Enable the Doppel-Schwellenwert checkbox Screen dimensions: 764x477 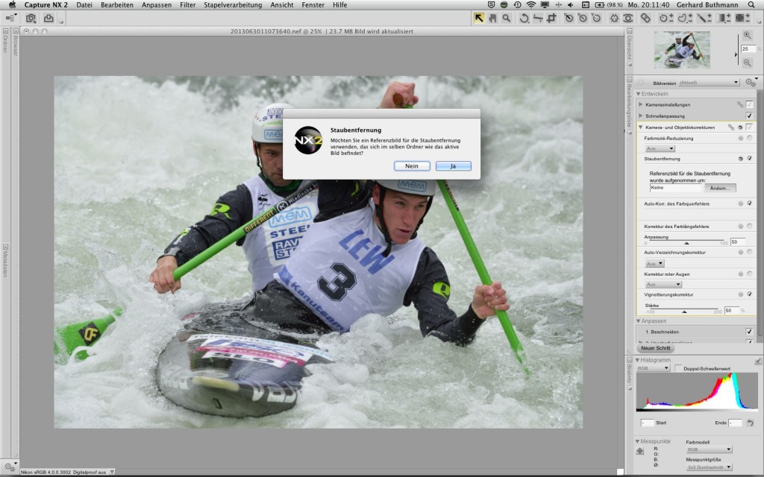click(x=678, y=368)
